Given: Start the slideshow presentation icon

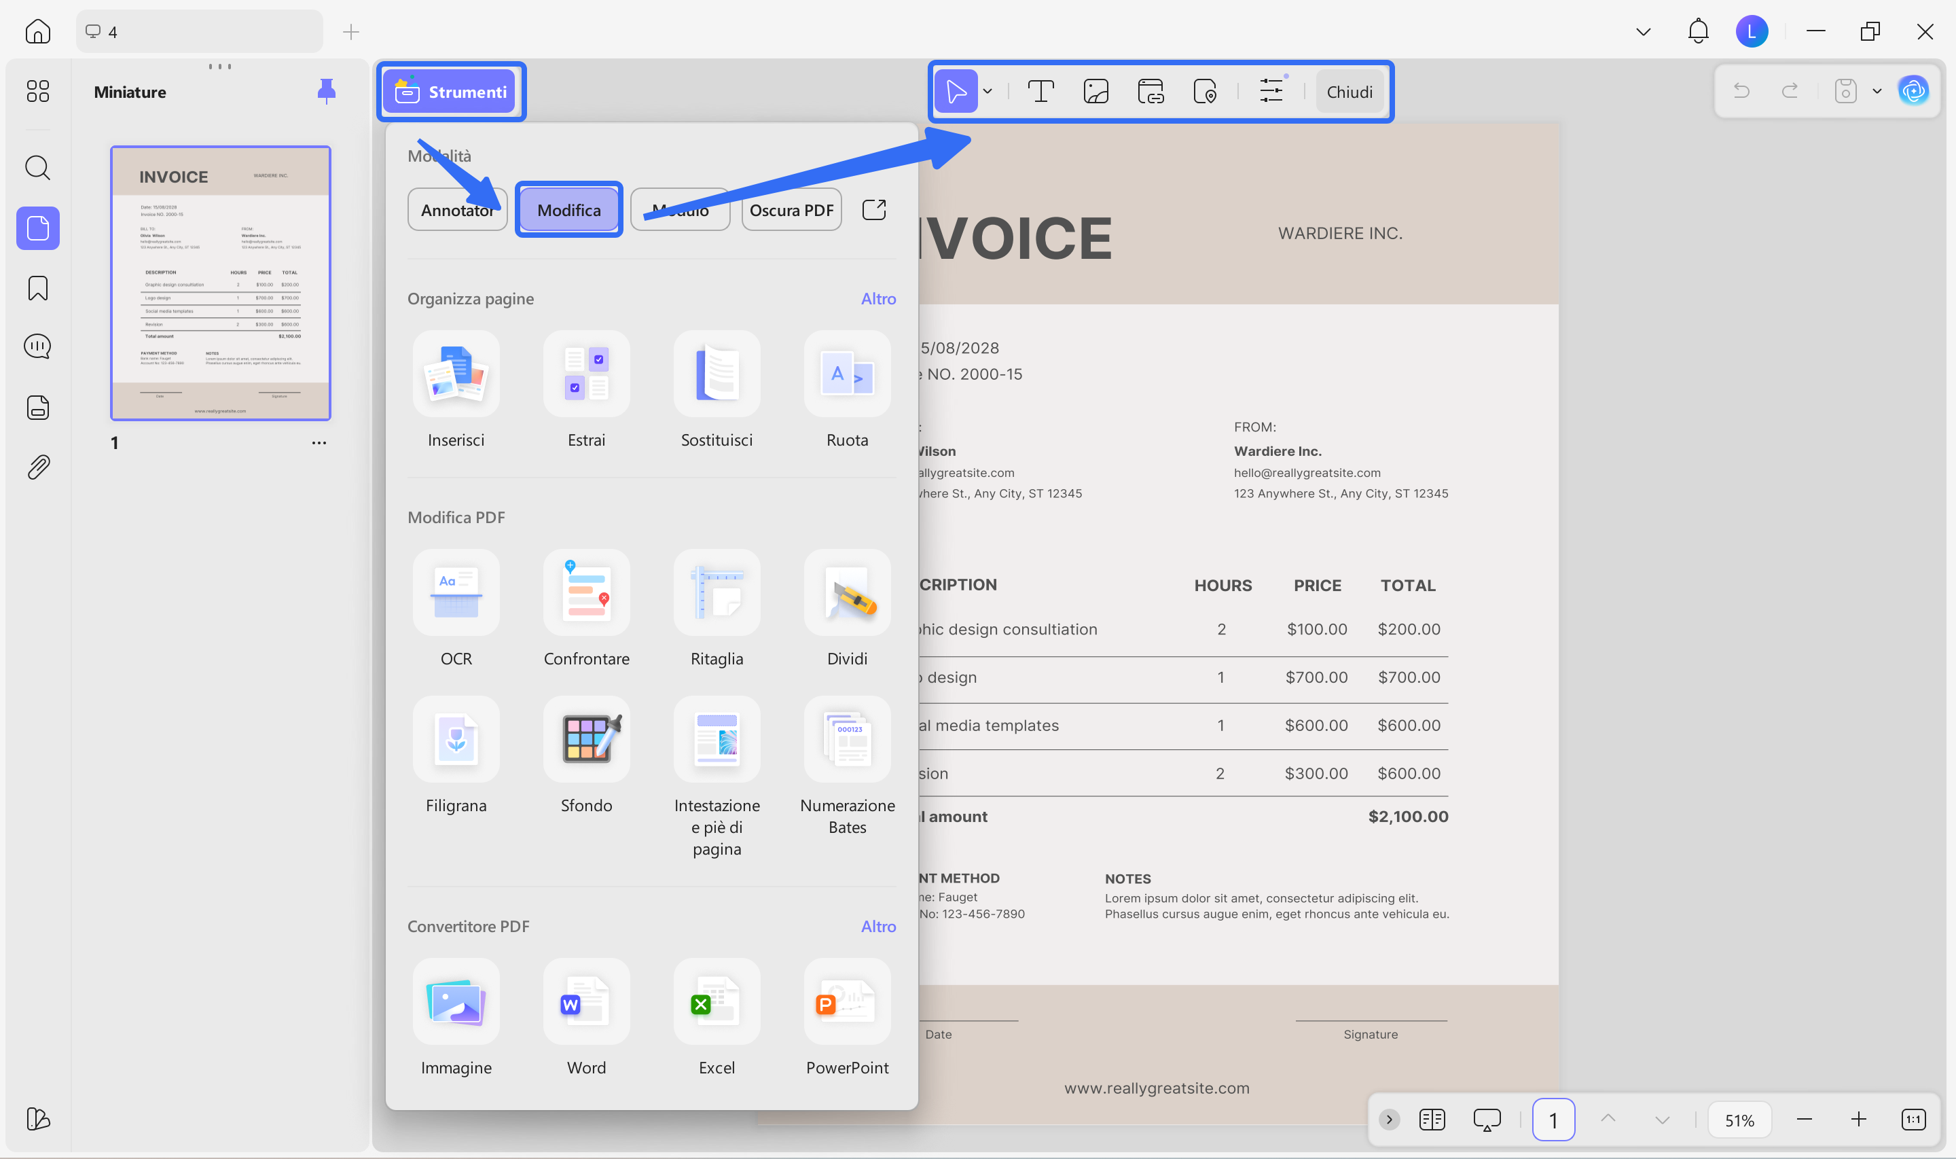Looking at the screenshot, I should pos(1487,1120).
